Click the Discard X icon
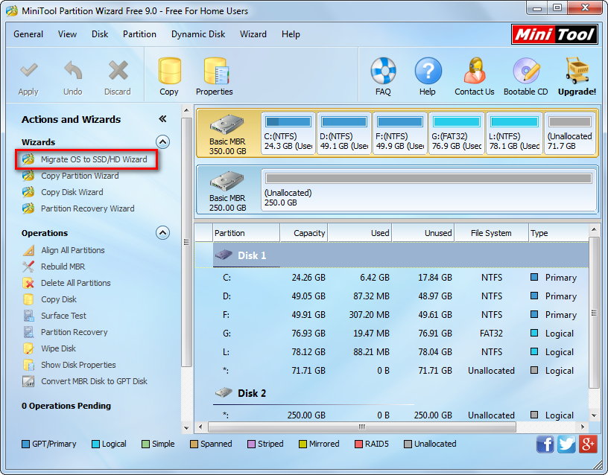 [118, 71]
